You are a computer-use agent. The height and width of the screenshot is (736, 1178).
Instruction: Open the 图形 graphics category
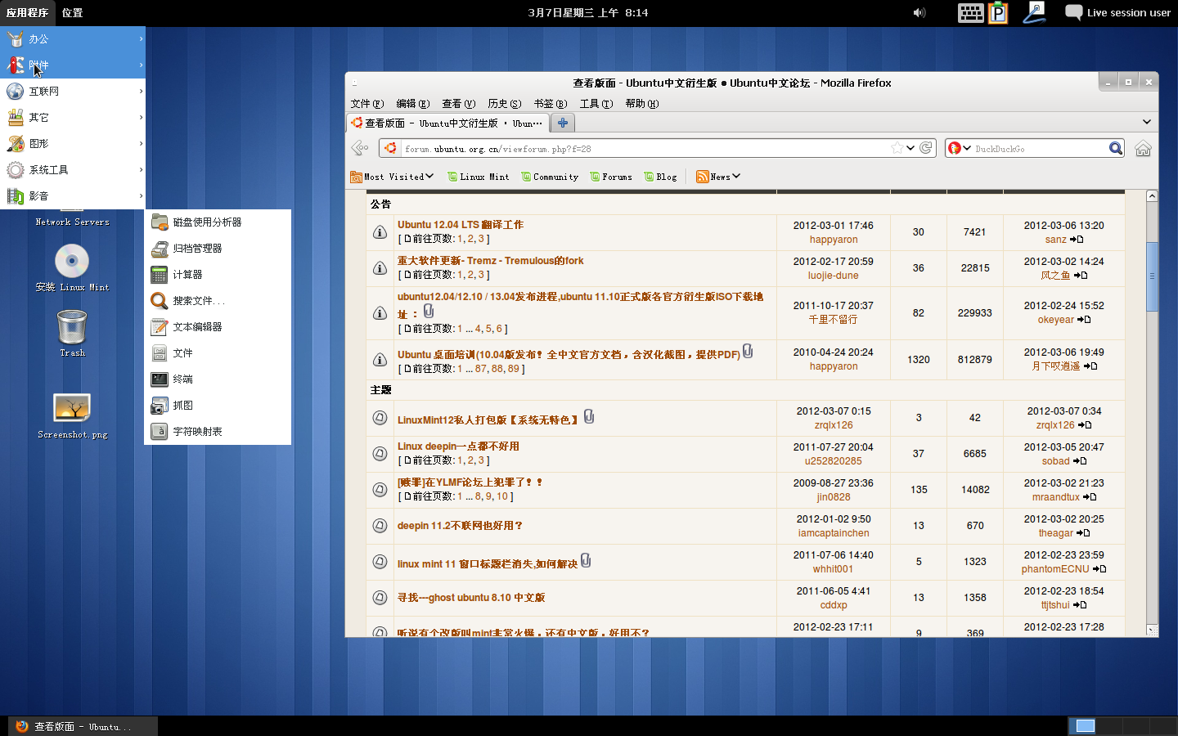[73, 144]
